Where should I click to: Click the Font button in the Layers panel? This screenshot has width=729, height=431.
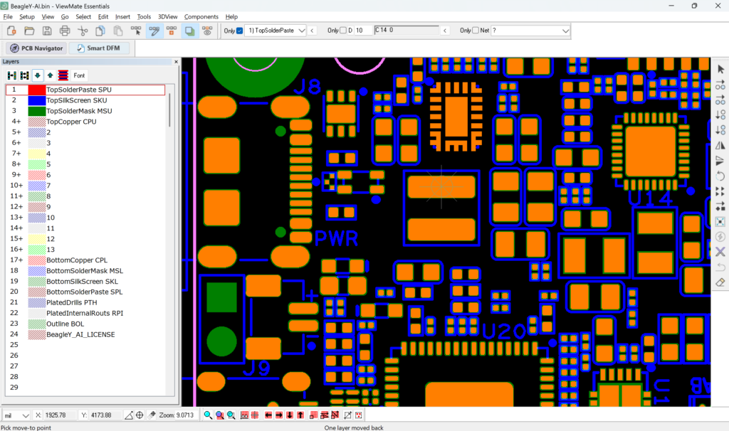[x=78, y=75]
